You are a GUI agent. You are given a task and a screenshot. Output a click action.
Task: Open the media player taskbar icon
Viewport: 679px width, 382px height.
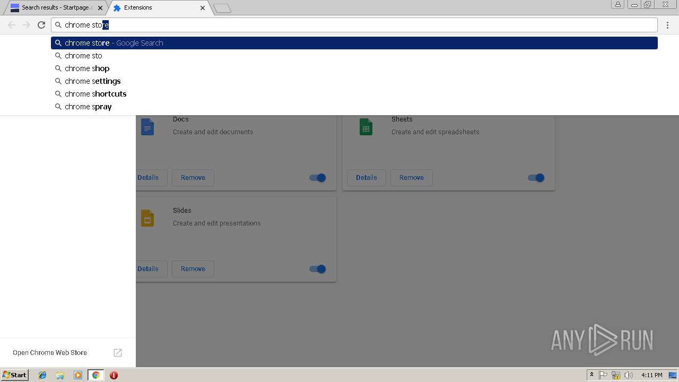(78, 375)
